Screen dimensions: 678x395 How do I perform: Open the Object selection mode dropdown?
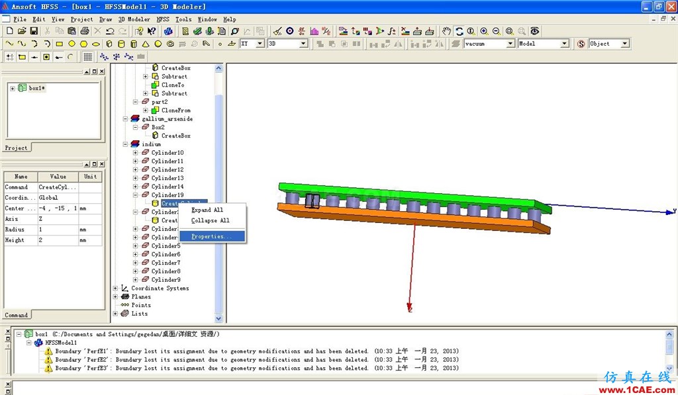point(625,44)
